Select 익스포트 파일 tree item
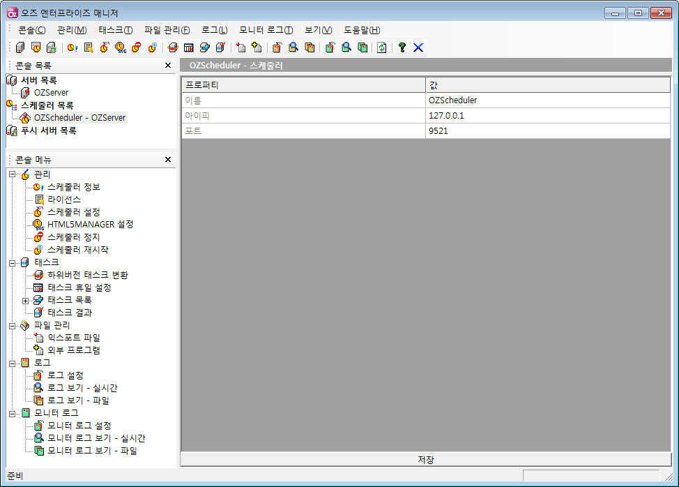This screenshot has width=679, height=487. click(x=74, y=338)
